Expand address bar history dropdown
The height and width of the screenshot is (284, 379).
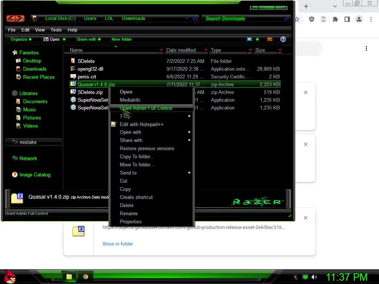point(187,18)
